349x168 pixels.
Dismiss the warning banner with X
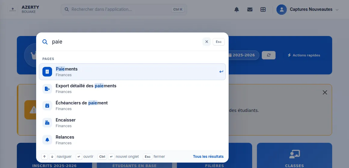tap(325, 92)
